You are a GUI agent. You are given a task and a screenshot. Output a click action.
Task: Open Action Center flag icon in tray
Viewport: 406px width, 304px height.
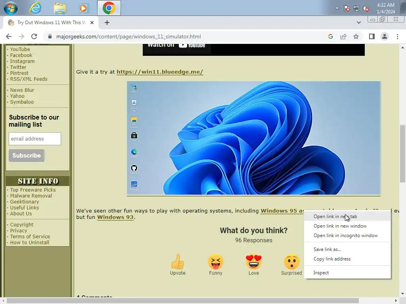pyautogui.click(x=347, y=9)
